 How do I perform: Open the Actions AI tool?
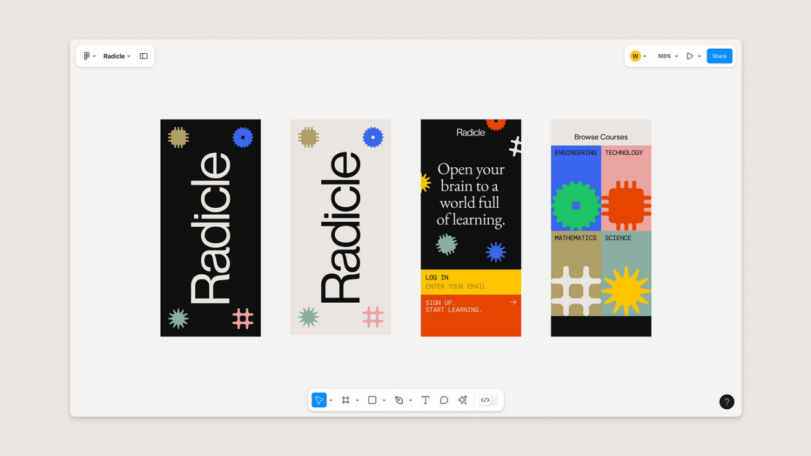[x=462, y=400]
